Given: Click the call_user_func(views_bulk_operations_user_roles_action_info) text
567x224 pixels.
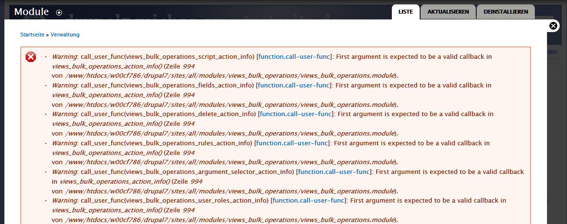Looking at the screenshot, I should tap(175, 200).
